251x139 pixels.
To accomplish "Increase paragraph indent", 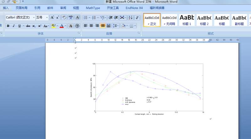I will coord(116,18).
